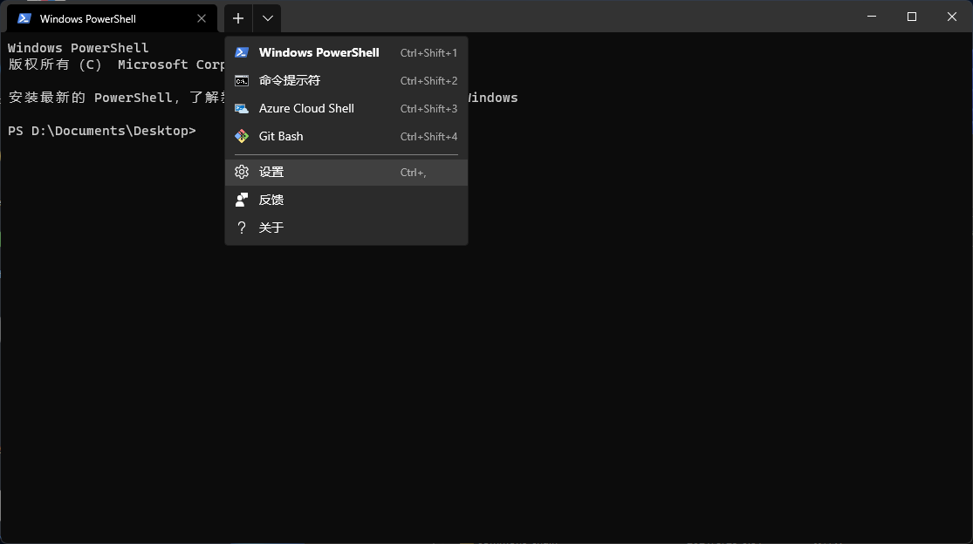The image size is (973, 544).
Task: Launch Azure Cloud Shell profile
Action: (346, 108)
